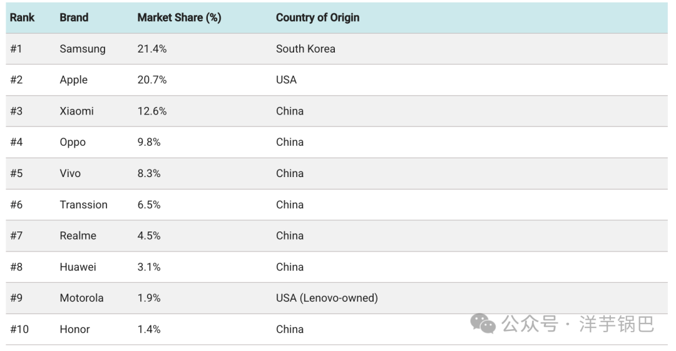Select Huawei in the brand list
This screenshot has width=676, height=351.
[x=78, y=267]
